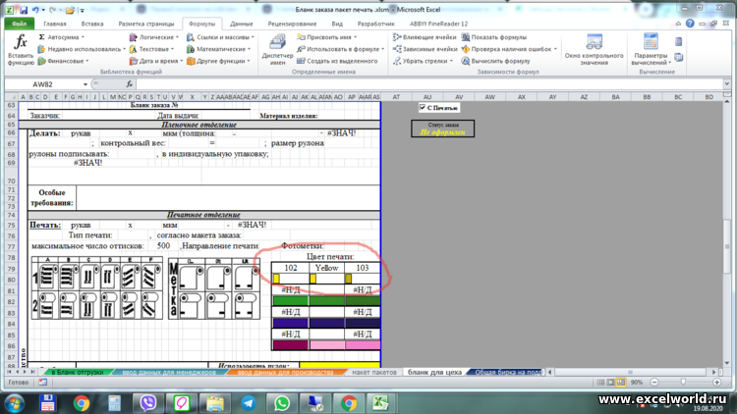Click the cell showing Yellow

click(326, 268)
